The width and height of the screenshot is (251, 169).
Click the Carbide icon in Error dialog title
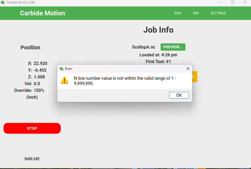coord(62,68)
